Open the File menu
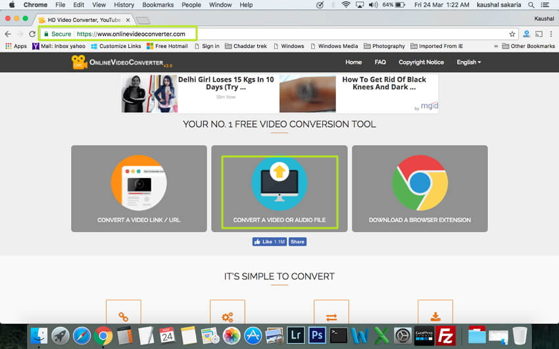This screenshot has width=559, height=349. point(61,5)
